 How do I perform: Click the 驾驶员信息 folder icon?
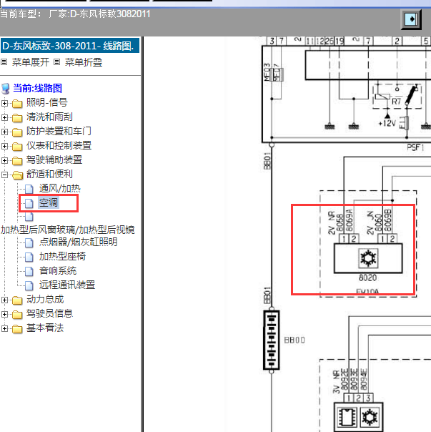pos(17,315)
